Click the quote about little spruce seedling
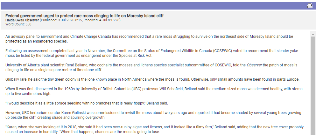This screenshot has width=316, height=135. pyautogui.click(x=87, y=103)
